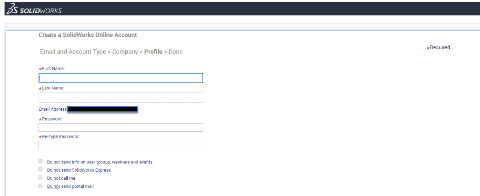Toggle 'Do not send postal mail' checkbox

click(x=40, y=186)
